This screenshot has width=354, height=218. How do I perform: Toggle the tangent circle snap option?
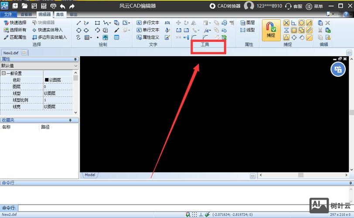(x=302, y=37)
